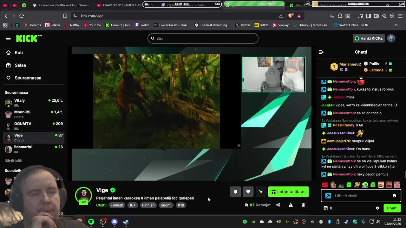Reload the page
The height and width of the screenshot is (228, 406).
(x=22, y=16)
